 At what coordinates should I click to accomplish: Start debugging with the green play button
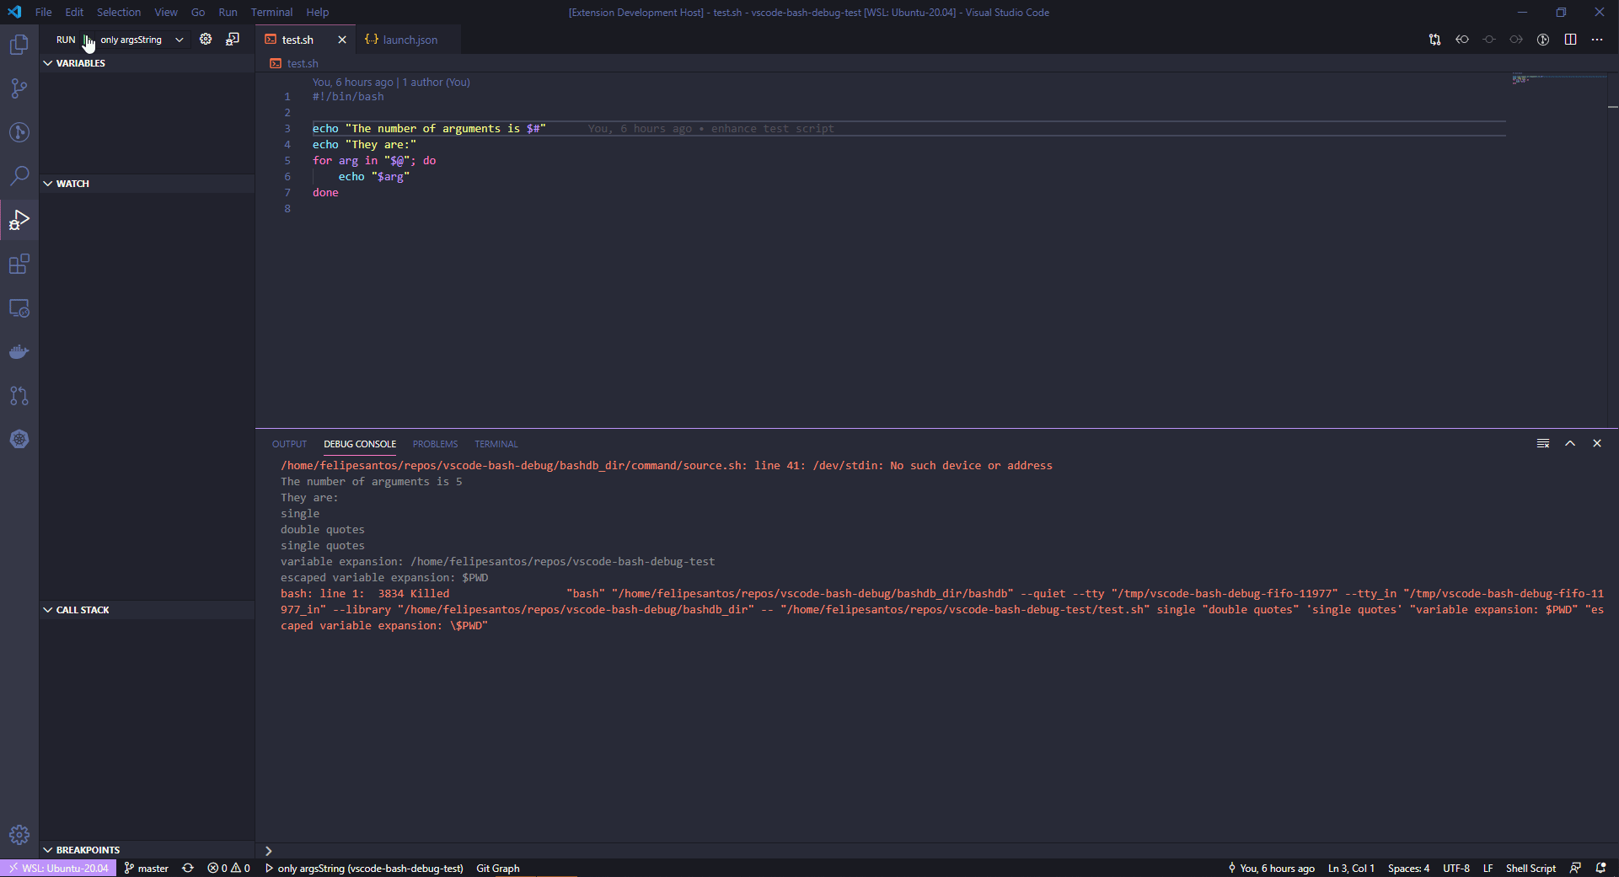(x=88, y=40)
